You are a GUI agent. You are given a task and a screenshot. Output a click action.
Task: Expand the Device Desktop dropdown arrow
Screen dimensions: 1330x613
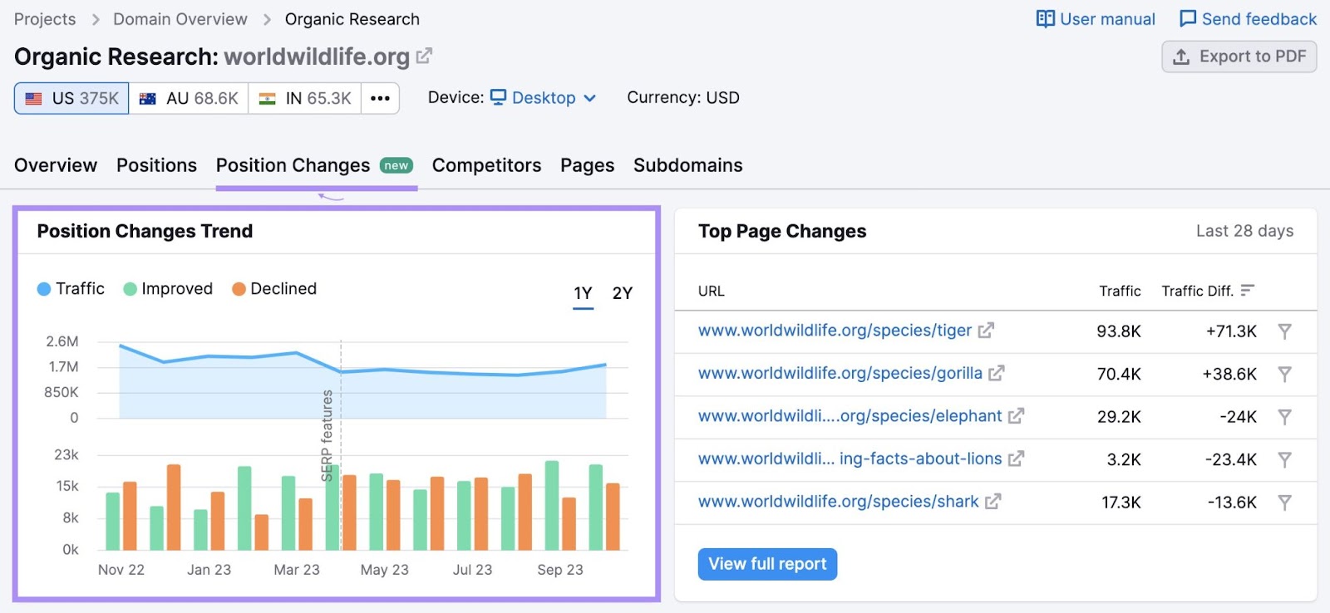coord(589,98)
